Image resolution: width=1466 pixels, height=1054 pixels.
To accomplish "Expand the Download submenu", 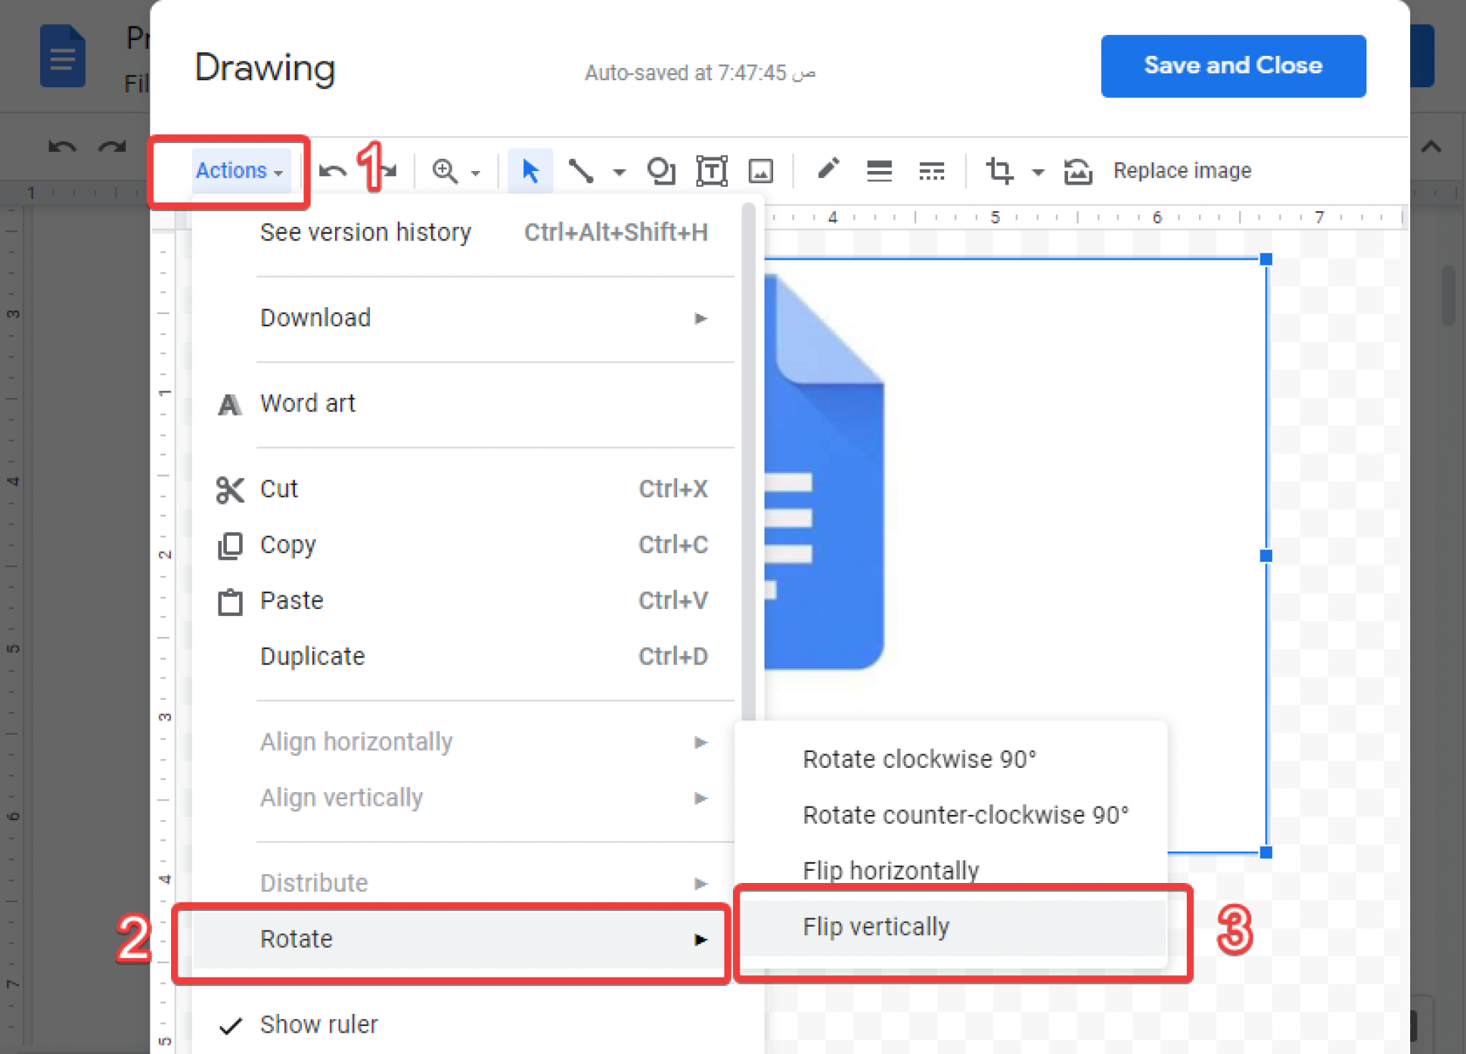I will tap(455, 318).
